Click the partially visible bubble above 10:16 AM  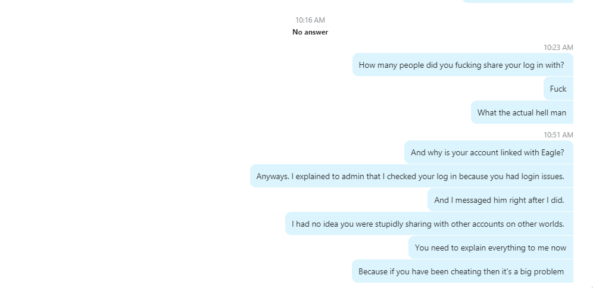coord(518,2)
